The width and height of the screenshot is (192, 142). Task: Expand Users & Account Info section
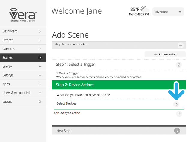point(40,93)
